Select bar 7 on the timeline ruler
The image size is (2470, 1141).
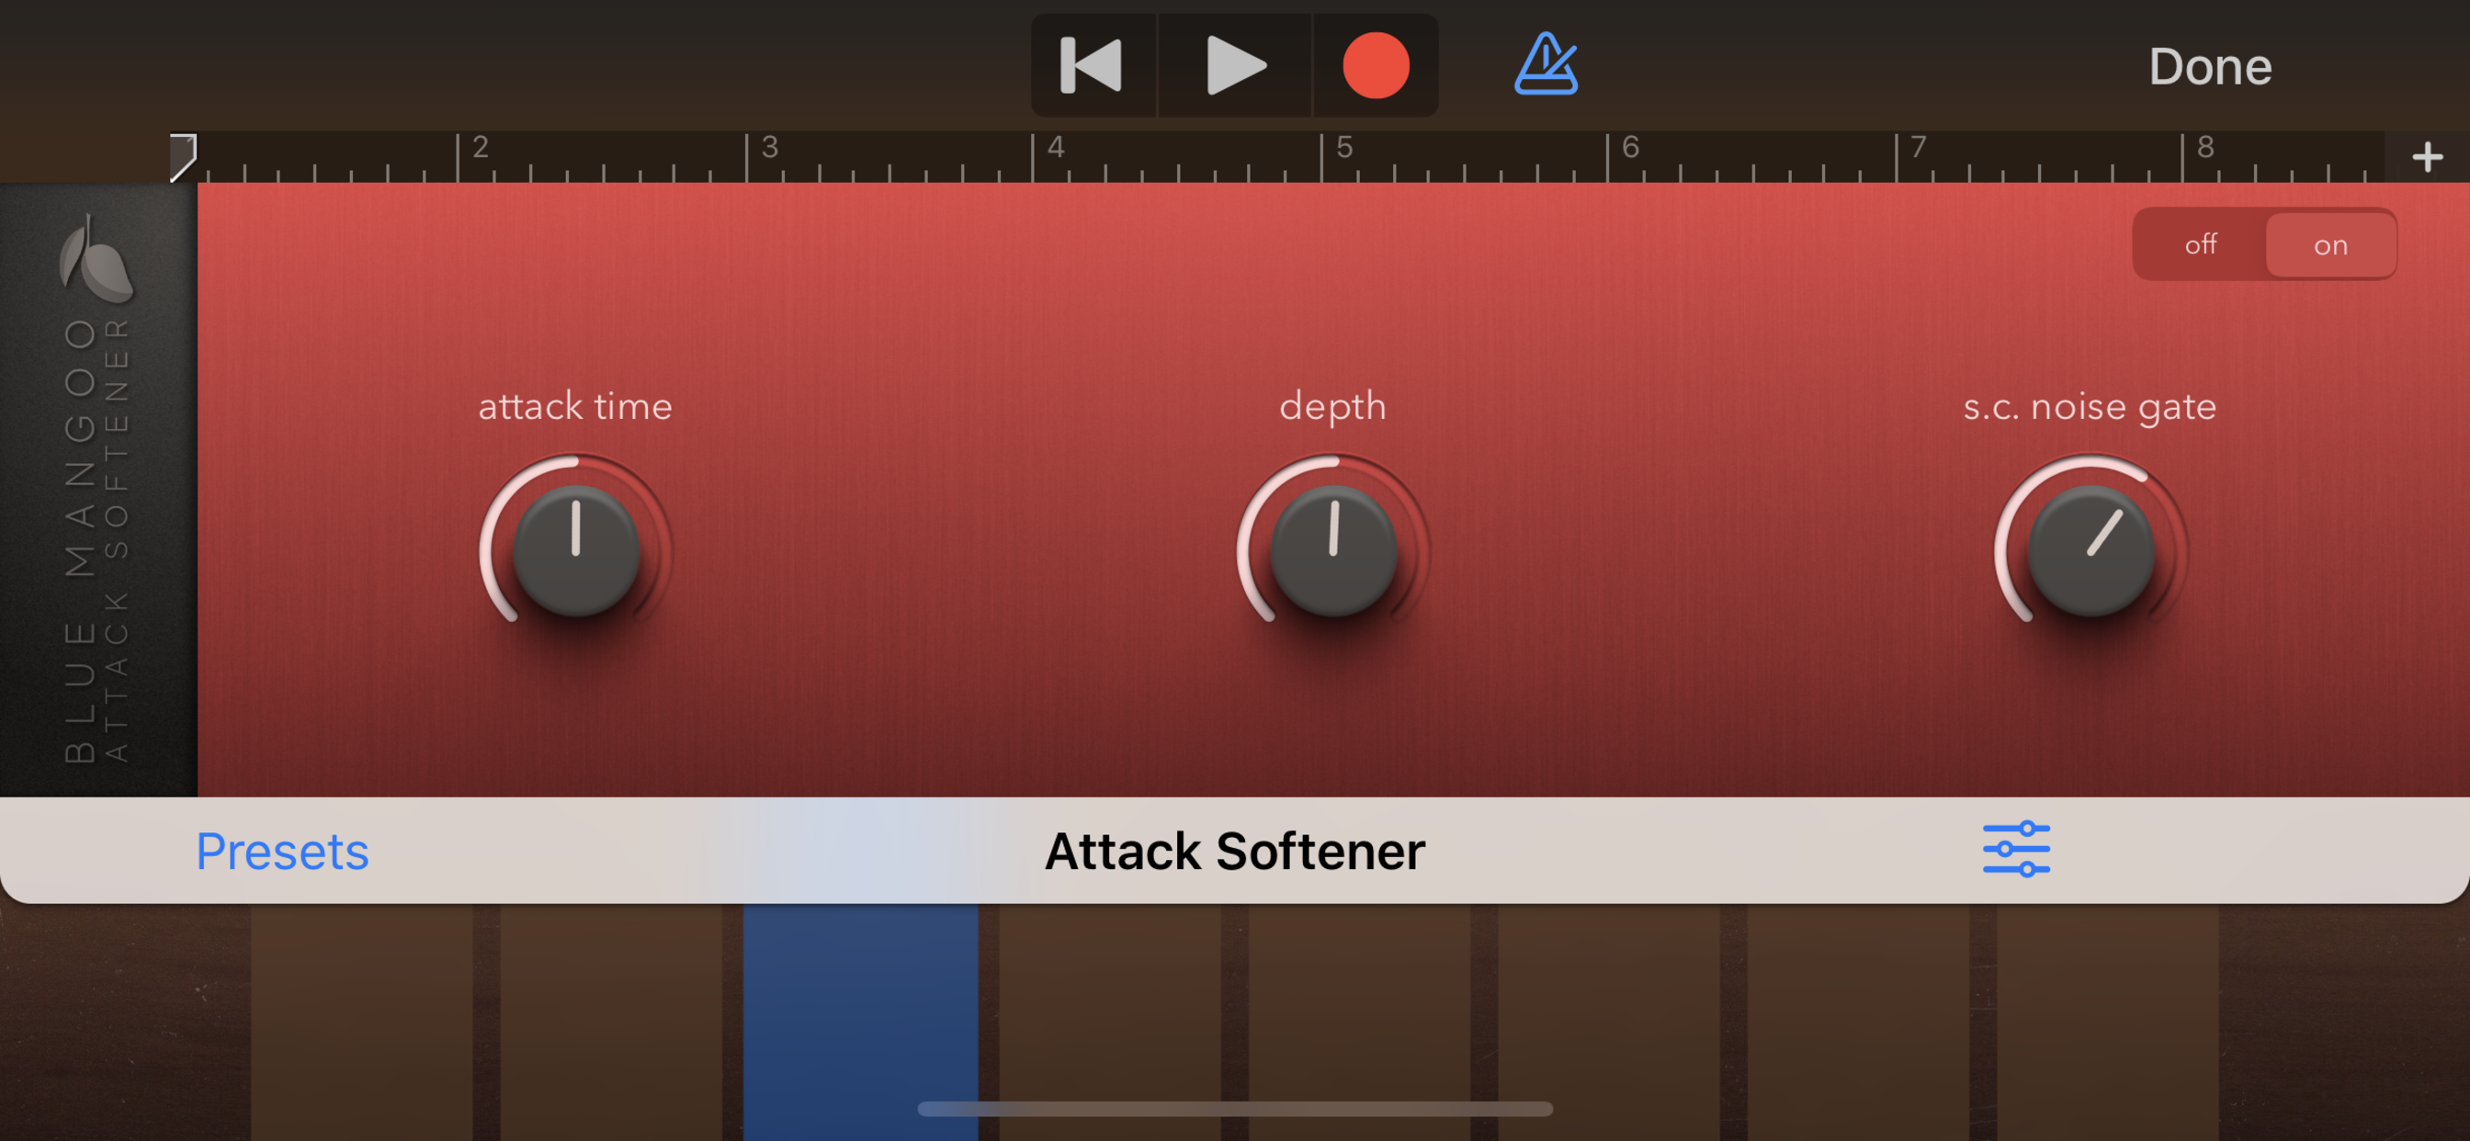coord(1918,148)
